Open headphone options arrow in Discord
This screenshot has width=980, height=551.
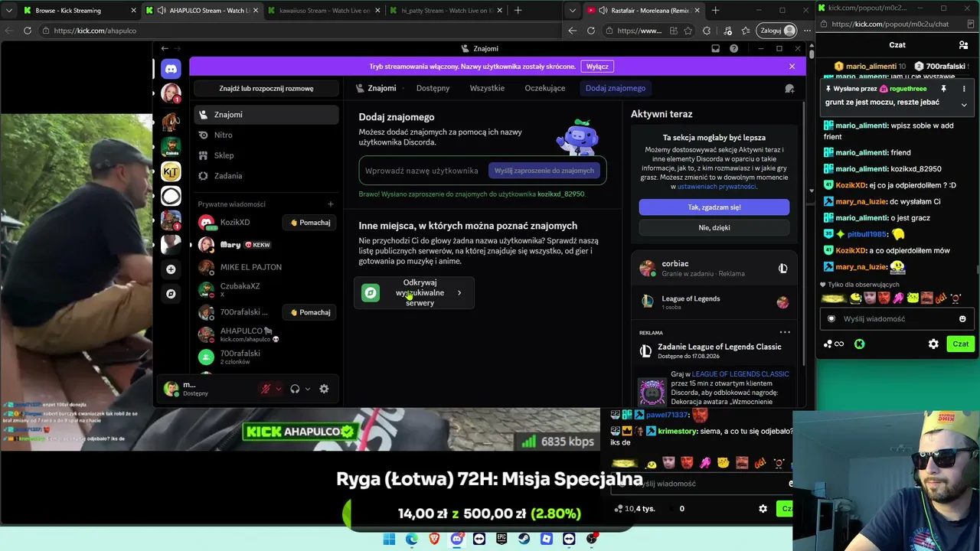308,389
